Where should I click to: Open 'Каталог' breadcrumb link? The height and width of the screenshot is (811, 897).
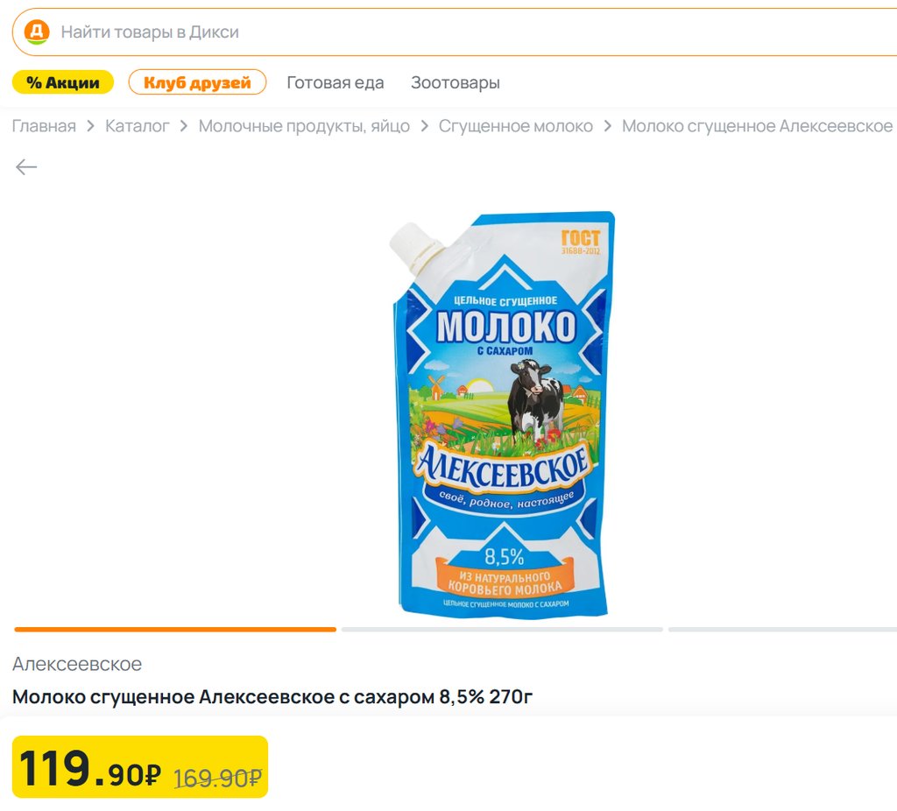tap(138, 126)
